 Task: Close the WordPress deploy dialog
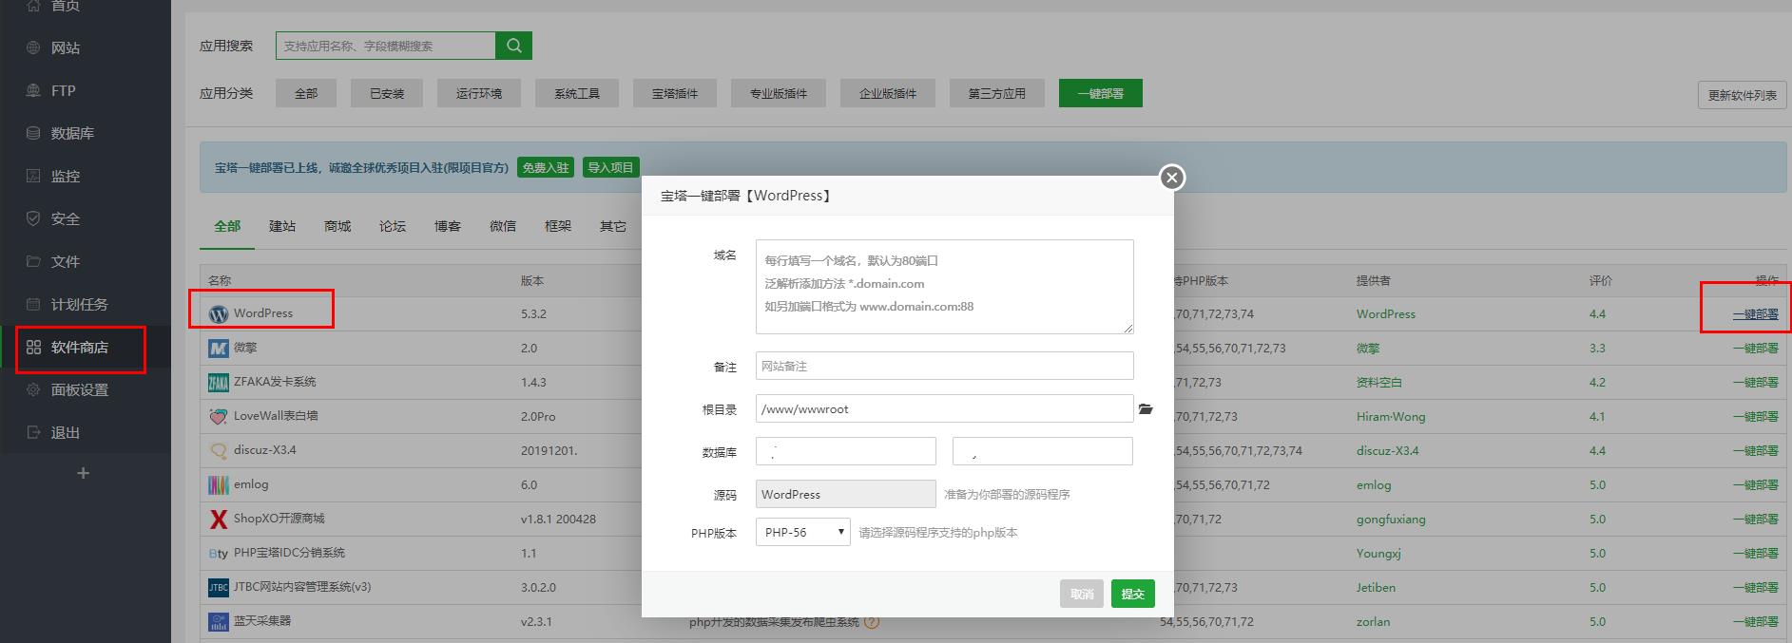pyautogui.click(x=1172, y=178)
